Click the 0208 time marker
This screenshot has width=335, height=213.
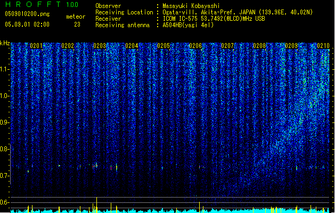259,46
